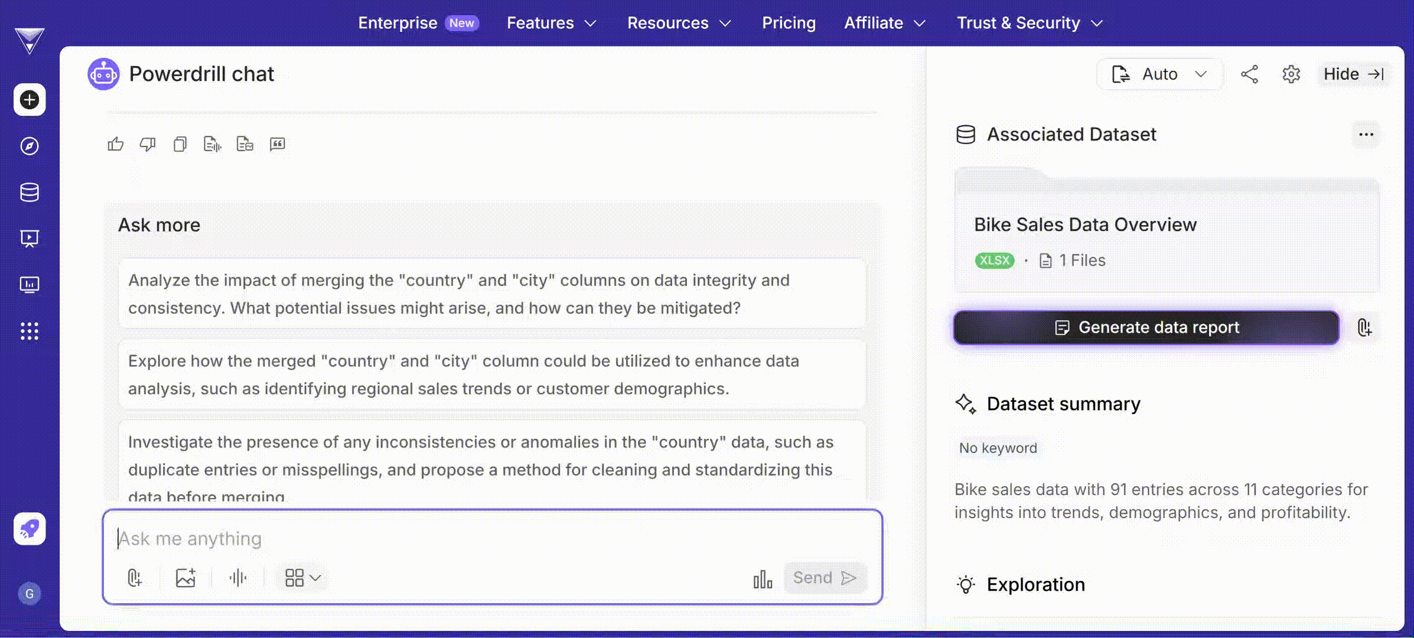The image size is (1414, 638).
Task: Open the Enterprise menu item
Action: pyautogui.click(x=398, y=23)
